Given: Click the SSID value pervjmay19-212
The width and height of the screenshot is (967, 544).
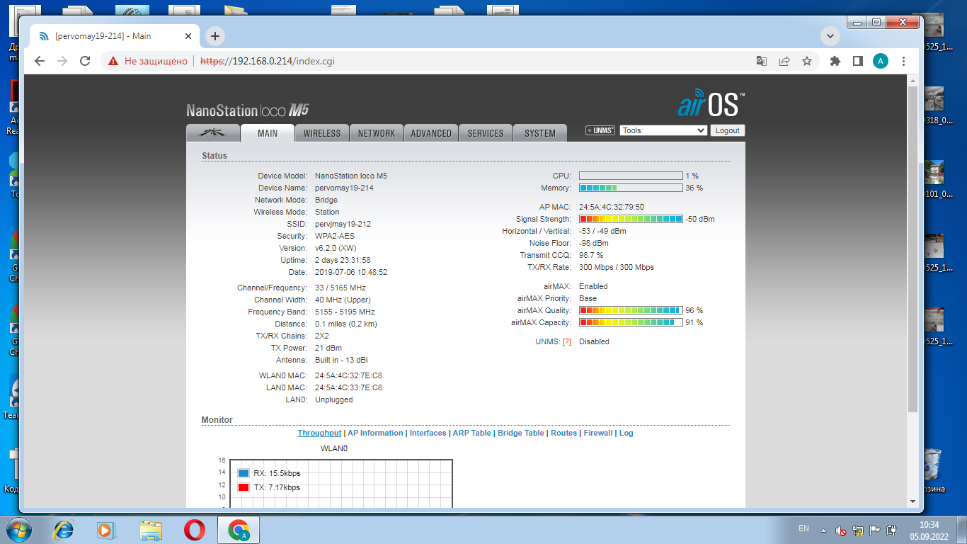Looking at the screenshot, I should (343, 224).
